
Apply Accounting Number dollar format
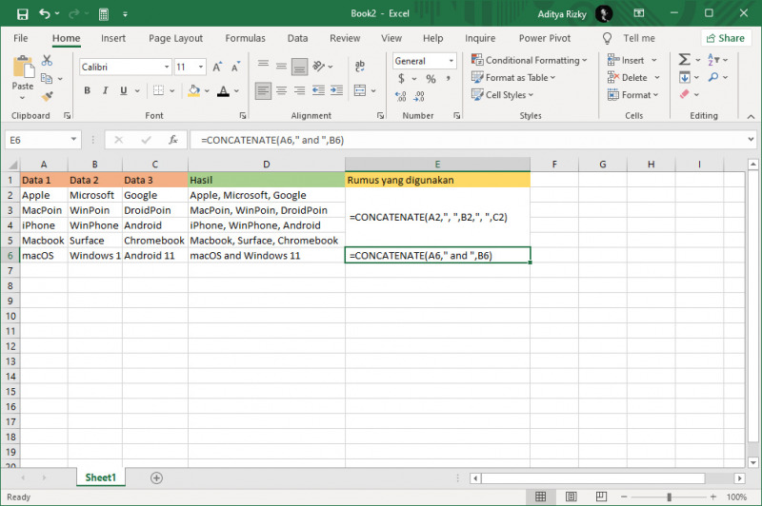coord(401,79)
